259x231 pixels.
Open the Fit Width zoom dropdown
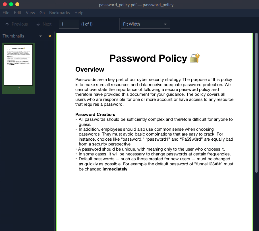click(x=145, y=24)
